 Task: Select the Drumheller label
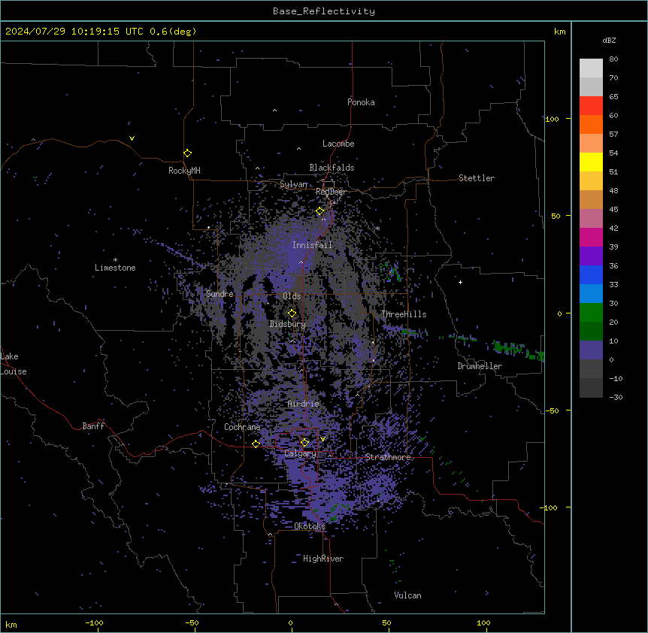(480, 366)
